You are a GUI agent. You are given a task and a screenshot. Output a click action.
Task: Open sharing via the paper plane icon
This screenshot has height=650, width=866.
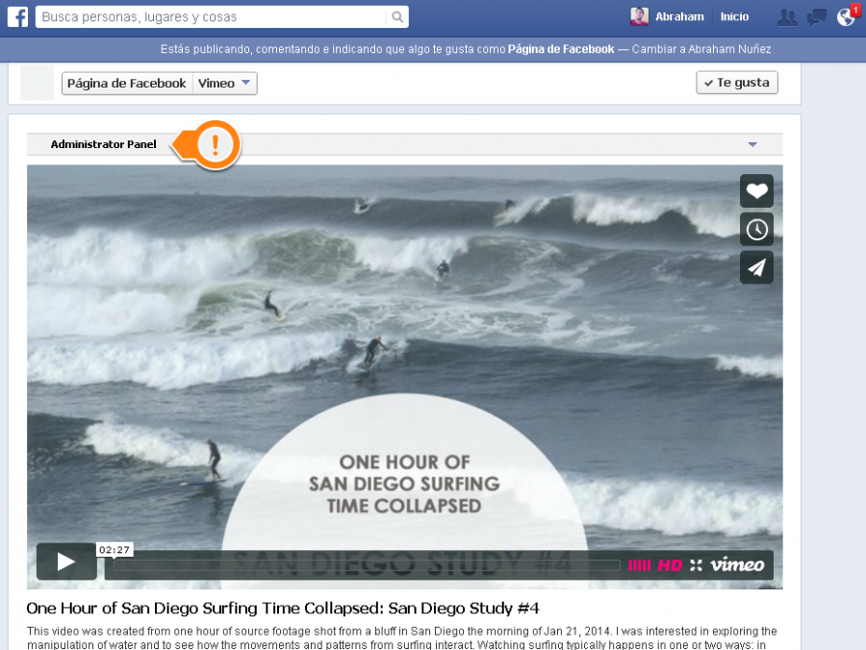(x=756, y=267)
